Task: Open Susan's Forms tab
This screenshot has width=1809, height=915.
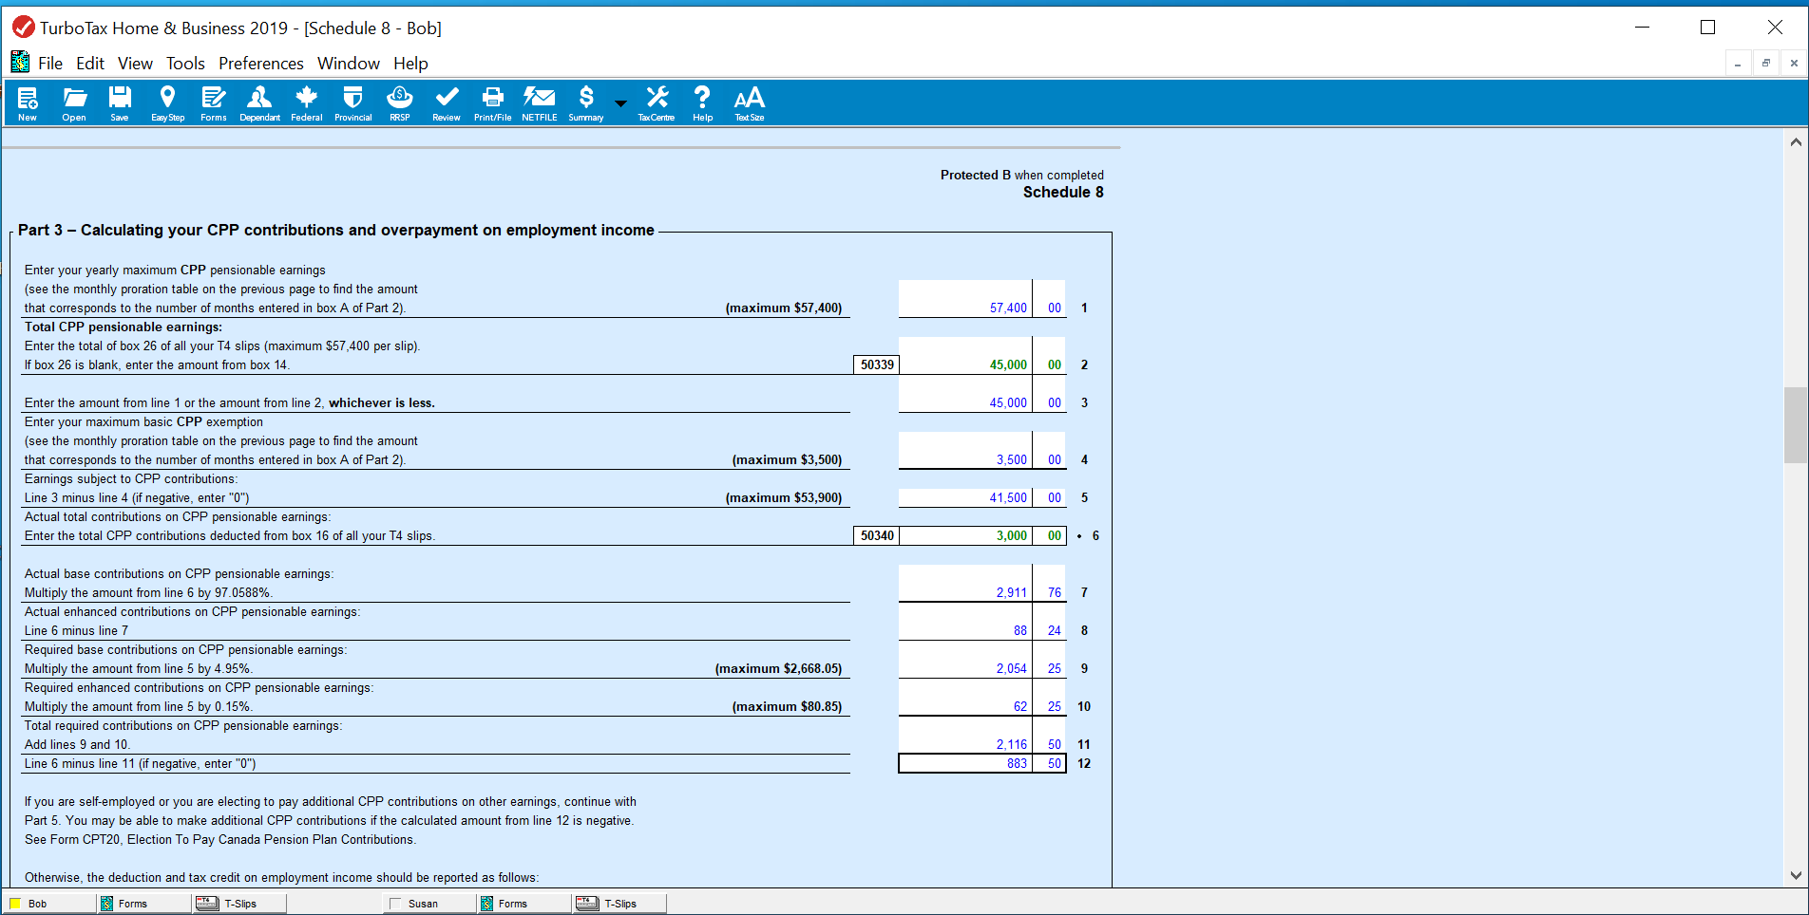Action: pos(524,904)
